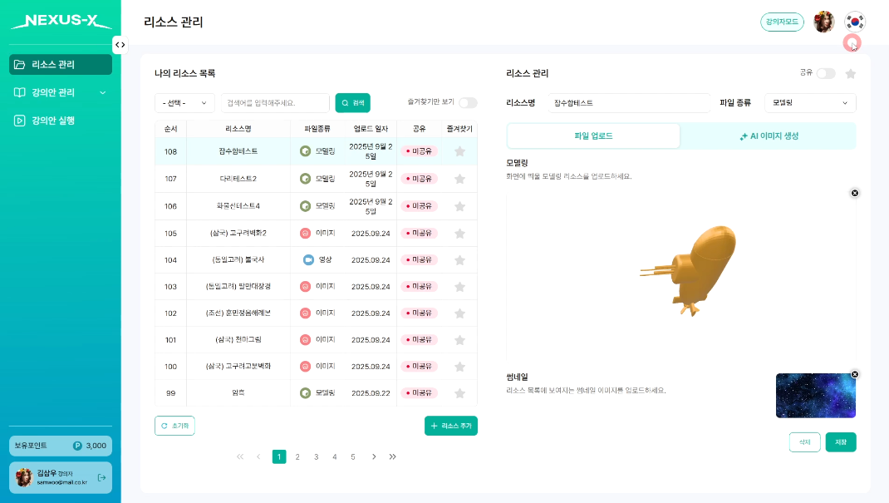
Task: Expand the 강의안 관리 sidebar menu
Action: [61, 92]
